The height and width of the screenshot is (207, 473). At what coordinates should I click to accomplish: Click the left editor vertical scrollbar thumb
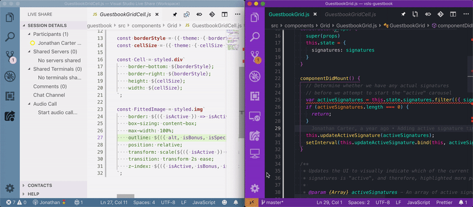[x=242, y=102]
